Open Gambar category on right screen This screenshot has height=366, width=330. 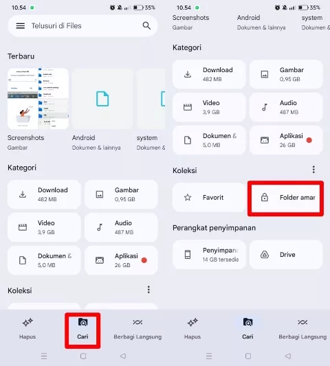(x=286, y=74)
